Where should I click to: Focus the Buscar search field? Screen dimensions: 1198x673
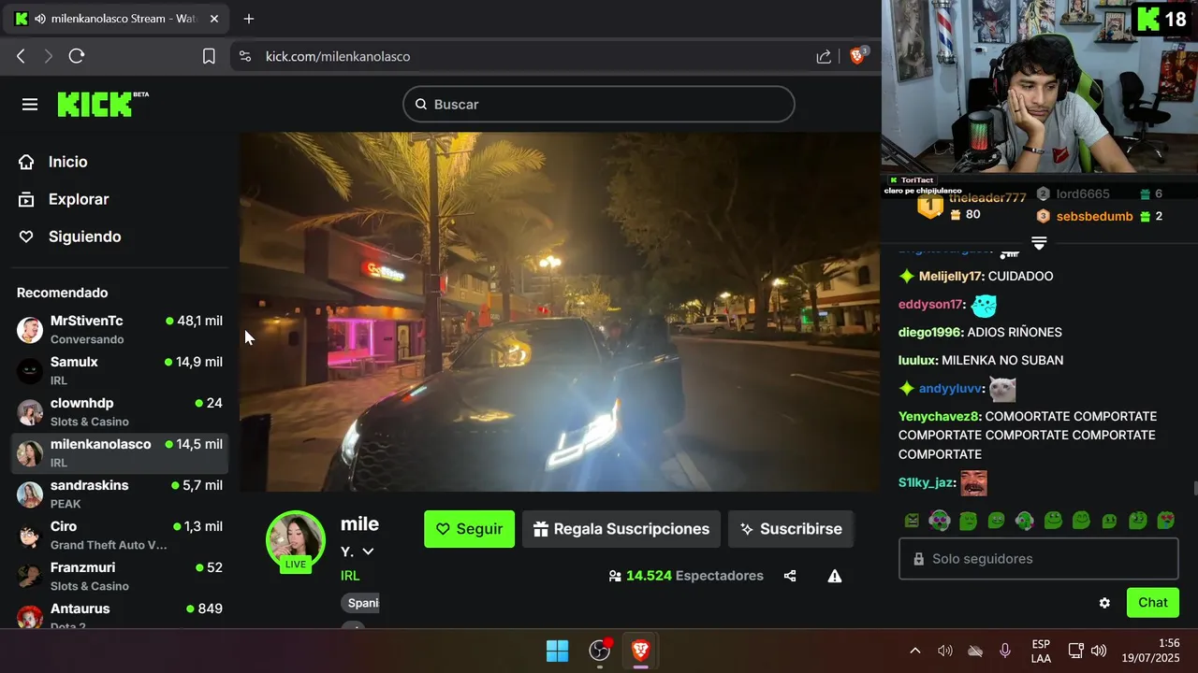pos(599,104)
